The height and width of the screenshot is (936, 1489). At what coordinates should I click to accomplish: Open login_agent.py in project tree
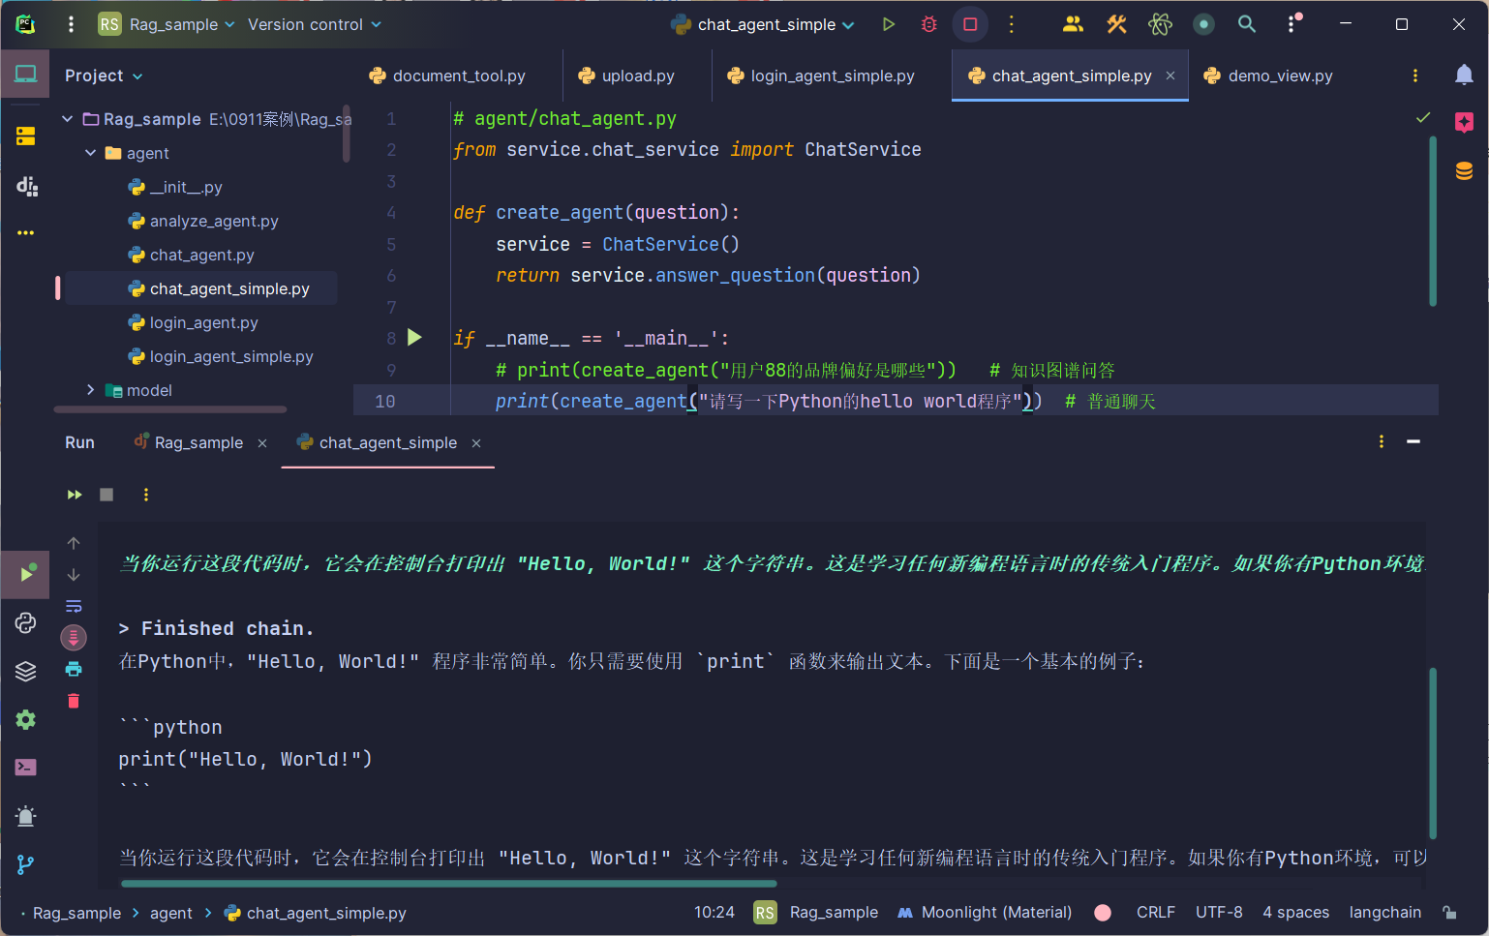coord(203,322)
